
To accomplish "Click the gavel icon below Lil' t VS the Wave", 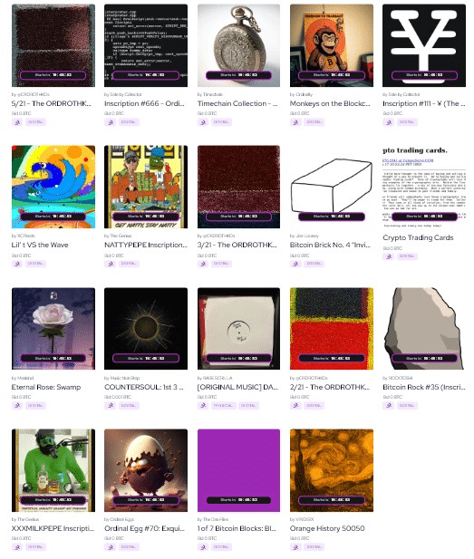I will click(17, 264).
